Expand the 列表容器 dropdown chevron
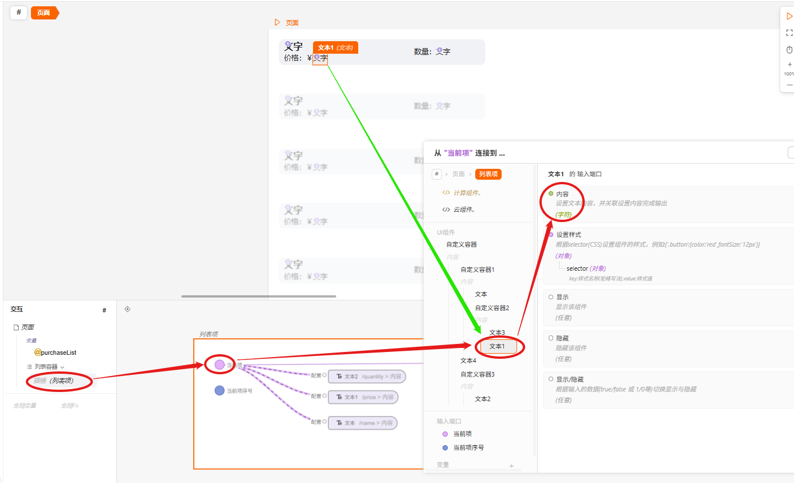794x483 pixels. tap(62, 367)
